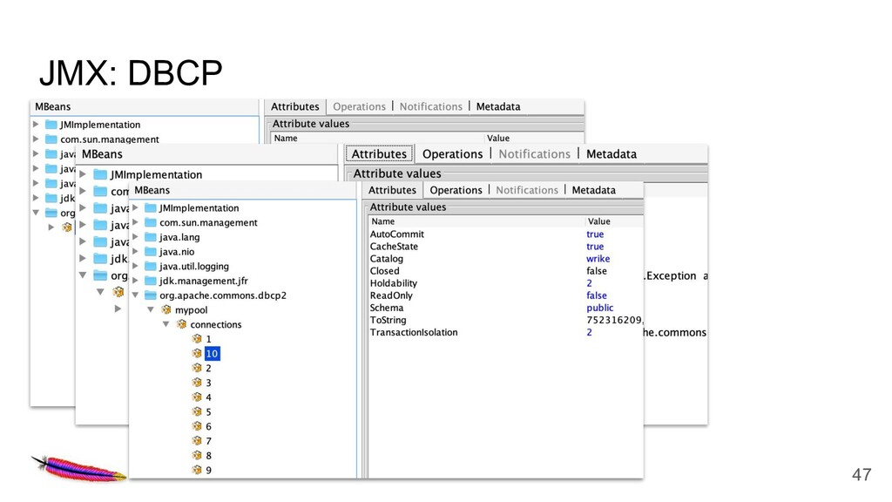Click the org.apache.commons.dbcp2 folder icon
This screenshot has width=892, height=502.
tap(151, 295)
